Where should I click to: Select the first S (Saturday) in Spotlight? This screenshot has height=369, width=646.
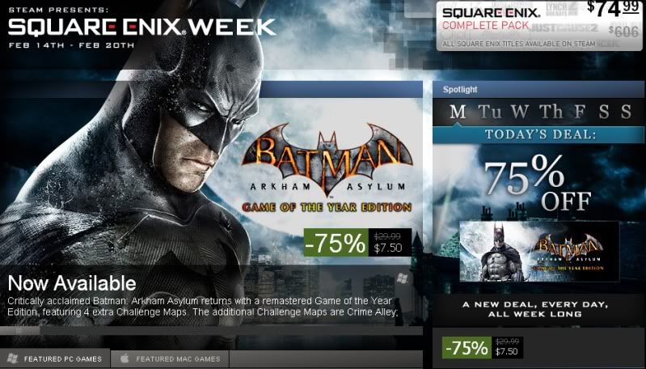point(604,112)
